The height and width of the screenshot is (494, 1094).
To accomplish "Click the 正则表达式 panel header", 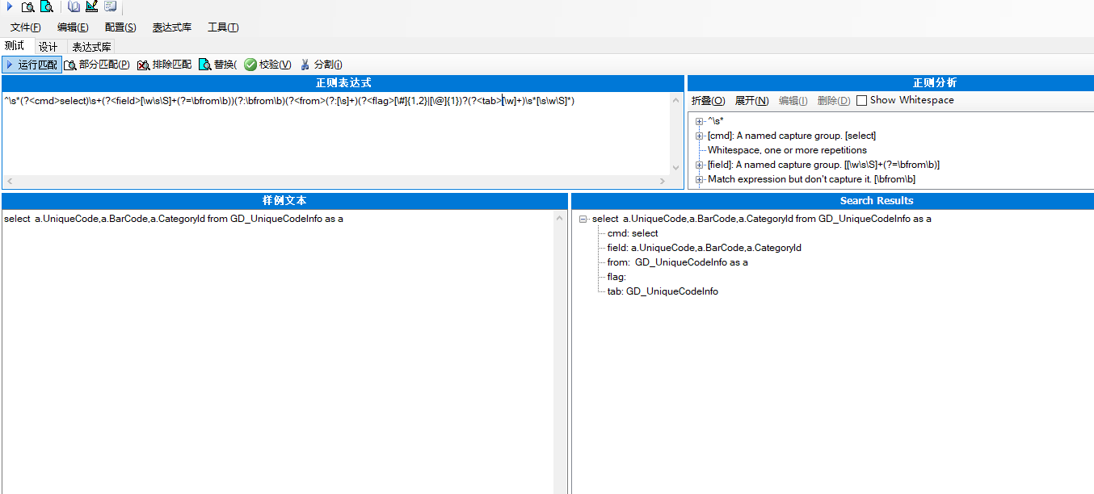I will [343, 83].
